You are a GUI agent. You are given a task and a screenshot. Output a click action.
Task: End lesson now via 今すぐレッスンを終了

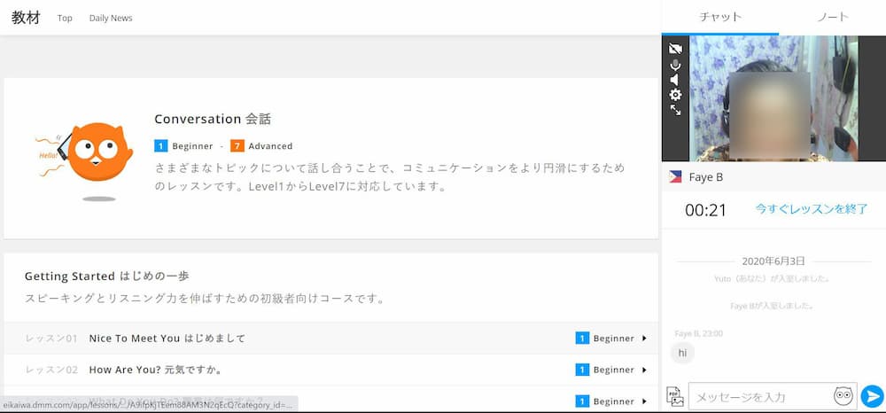coord(812,209)
